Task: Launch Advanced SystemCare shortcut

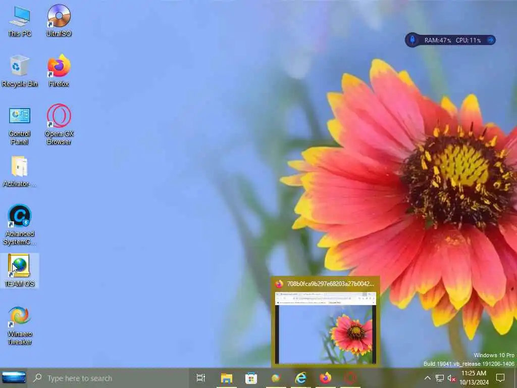Action: 20,225
